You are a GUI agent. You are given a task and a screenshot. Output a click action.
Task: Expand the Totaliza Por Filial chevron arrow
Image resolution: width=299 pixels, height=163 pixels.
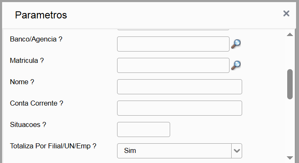point(237,151)
